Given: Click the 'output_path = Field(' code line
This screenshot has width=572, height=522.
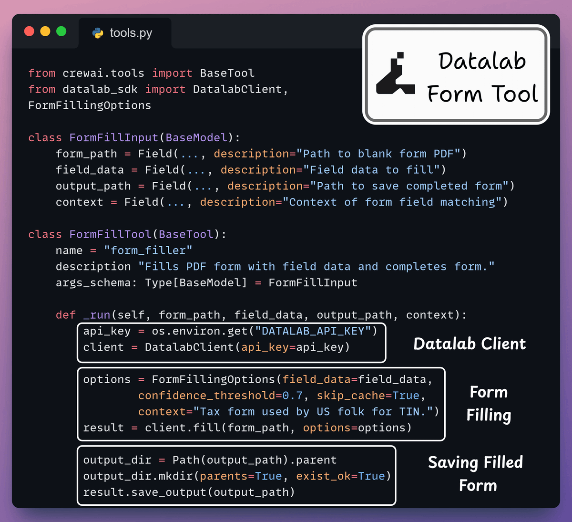Looking at the screenshot, I should (x=285, y=186).
